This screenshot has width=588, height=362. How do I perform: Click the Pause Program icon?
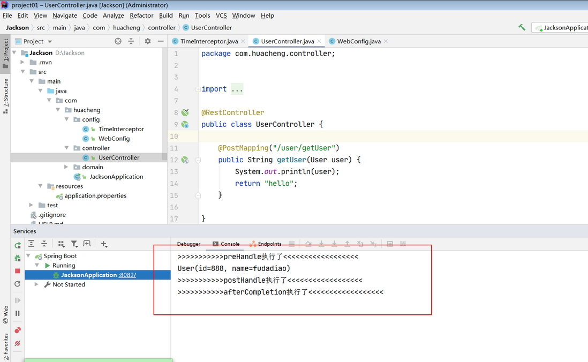tap(18, 313)
